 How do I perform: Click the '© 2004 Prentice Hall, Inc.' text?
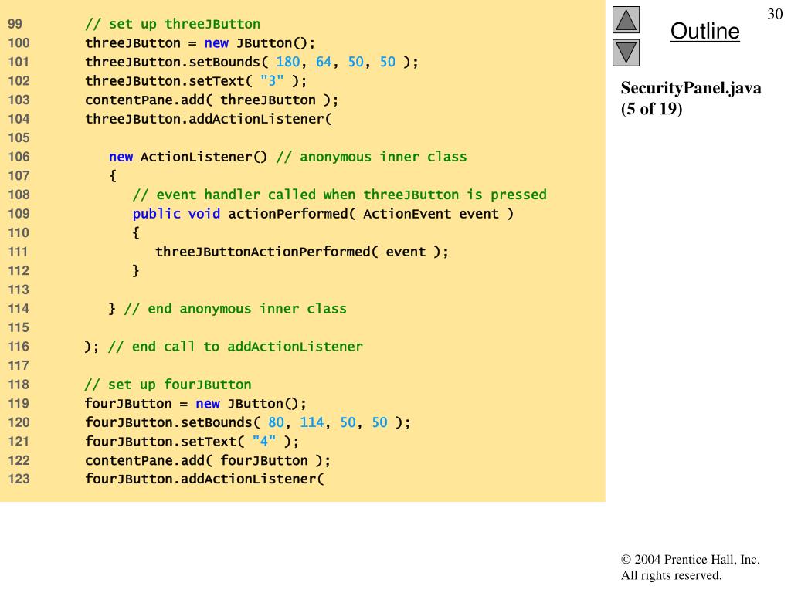click(x=690, y=559)
